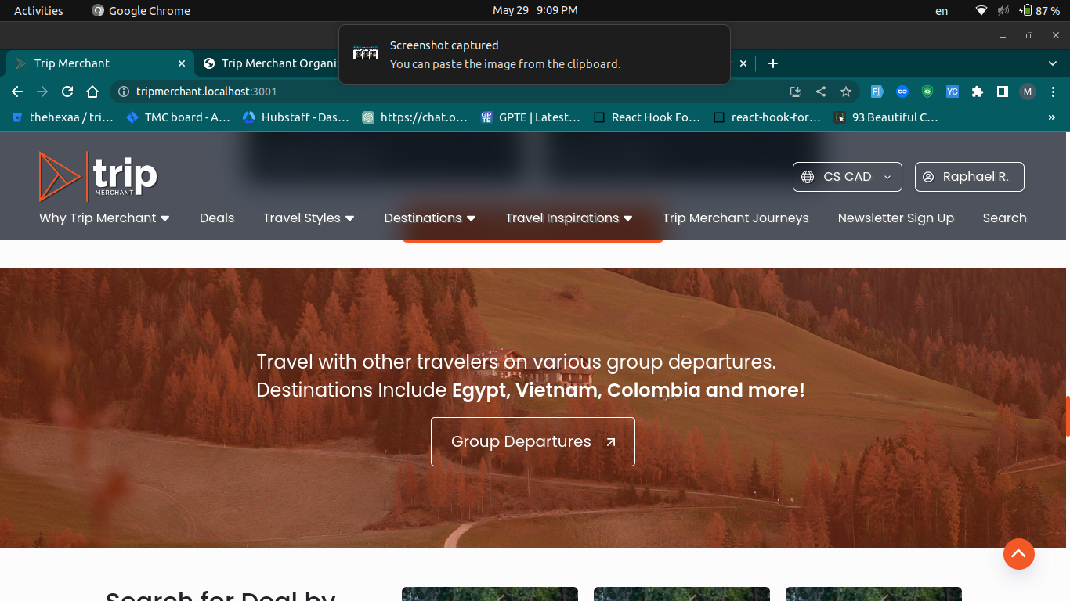Expand the Why Trip Merchant menu
Screen dimensions: 1070x601
(x=104, y=218)
